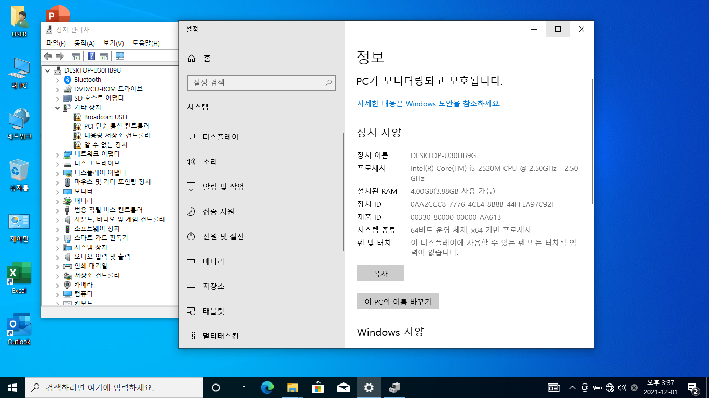Open 동작(A) menu in Device Manager
The image size is (709, 398).
[85, 43]
